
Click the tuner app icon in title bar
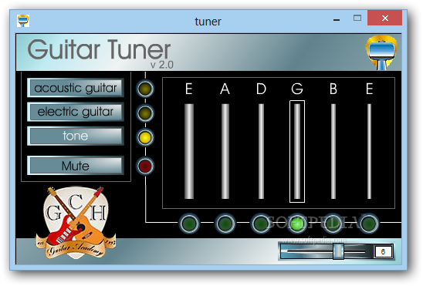(x=23, y=21)
